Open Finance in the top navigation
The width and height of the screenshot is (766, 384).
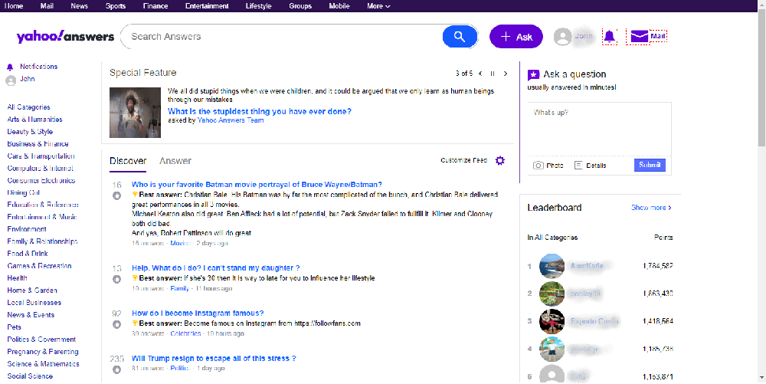pos(155,6)
